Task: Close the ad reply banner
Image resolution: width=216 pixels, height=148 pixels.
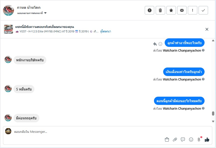Action: click(x=207, y=29)
